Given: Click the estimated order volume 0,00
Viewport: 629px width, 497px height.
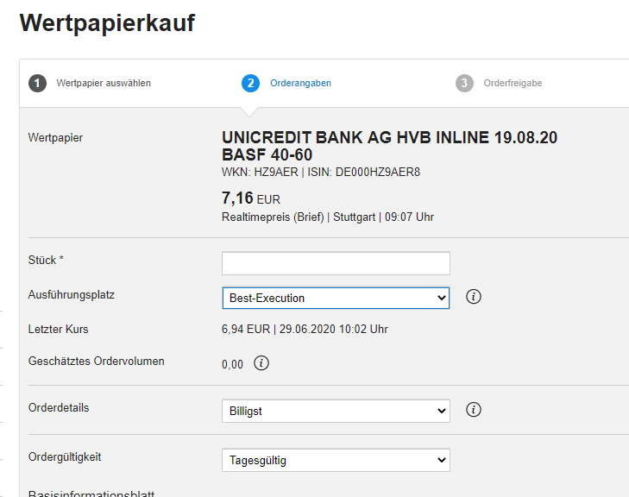Looking at the screenshot, I should coord(232,365).
